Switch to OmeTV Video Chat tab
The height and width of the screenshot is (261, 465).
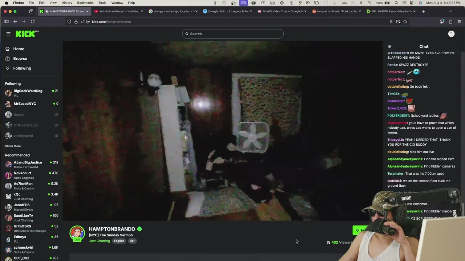pos(282,11)
